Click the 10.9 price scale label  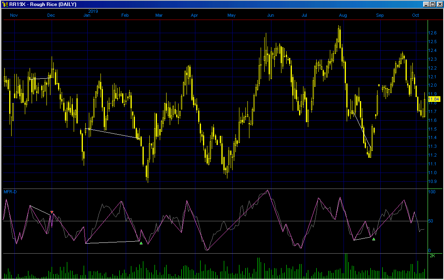pyautogui.click(x=432, y=181)
